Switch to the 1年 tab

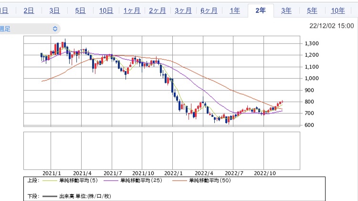coord(235,11)
